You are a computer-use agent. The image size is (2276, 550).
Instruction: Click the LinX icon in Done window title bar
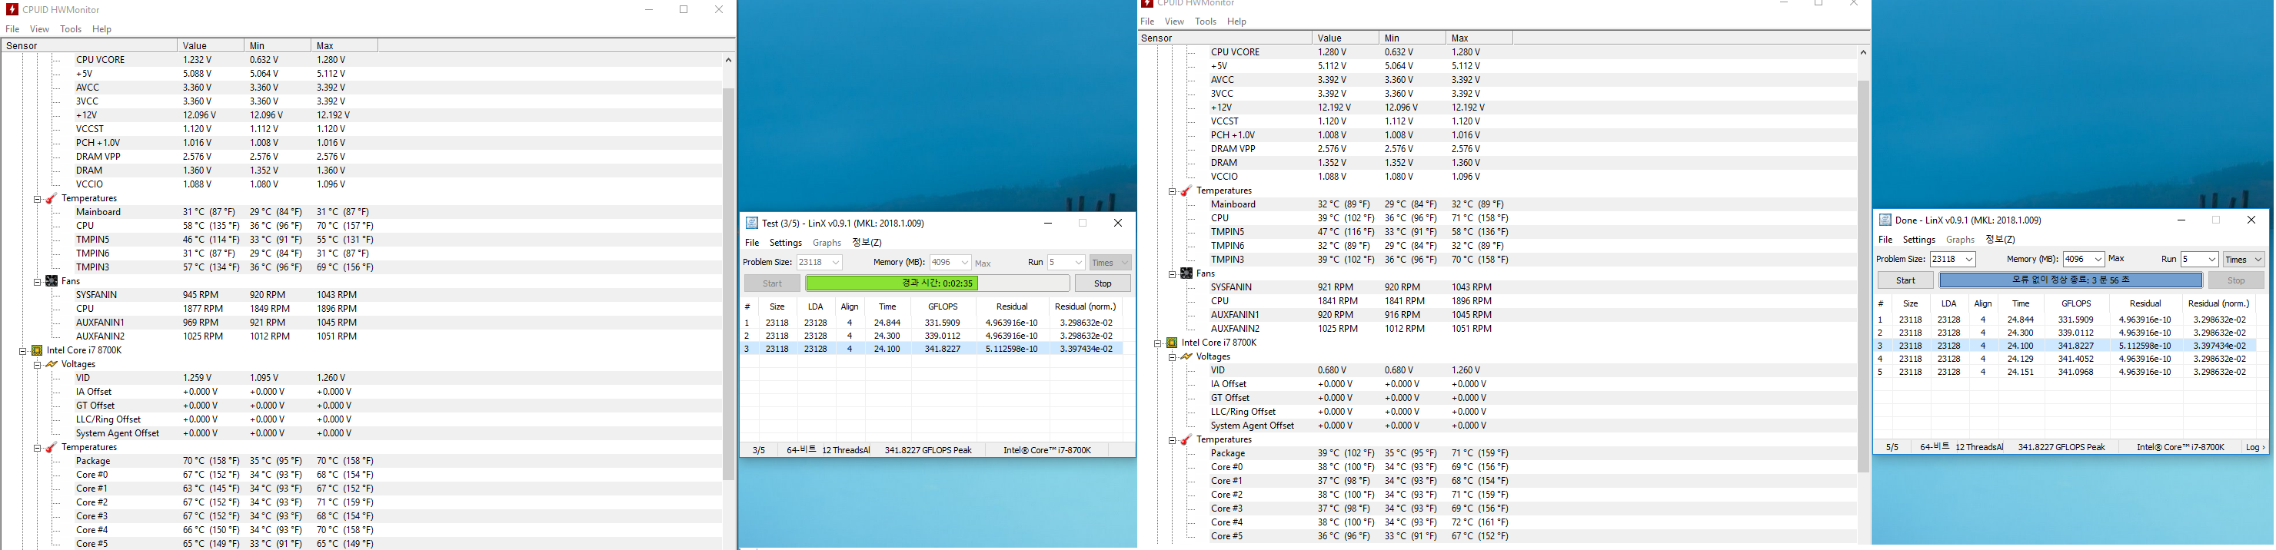[1885, 220]
